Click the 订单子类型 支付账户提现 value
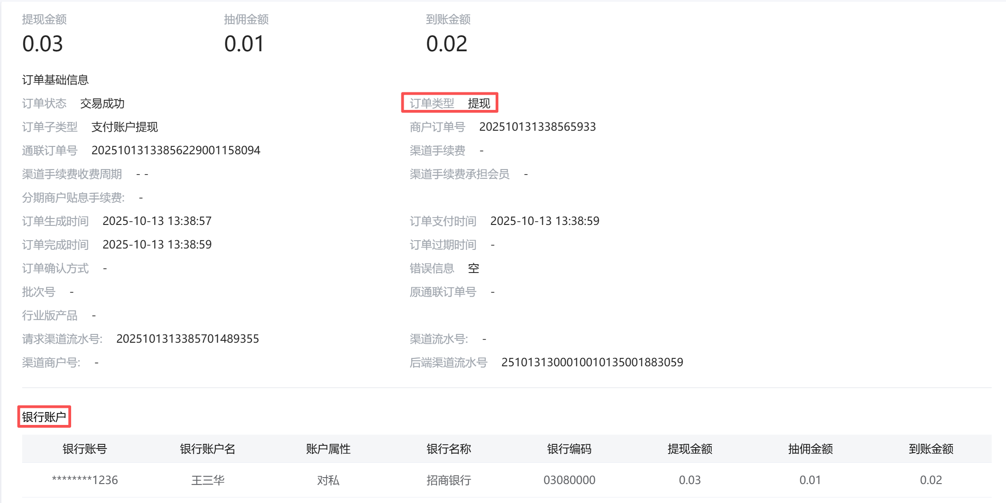This screenshot has width=1006, height=503. pyautogui.click(x=124, y=127)
